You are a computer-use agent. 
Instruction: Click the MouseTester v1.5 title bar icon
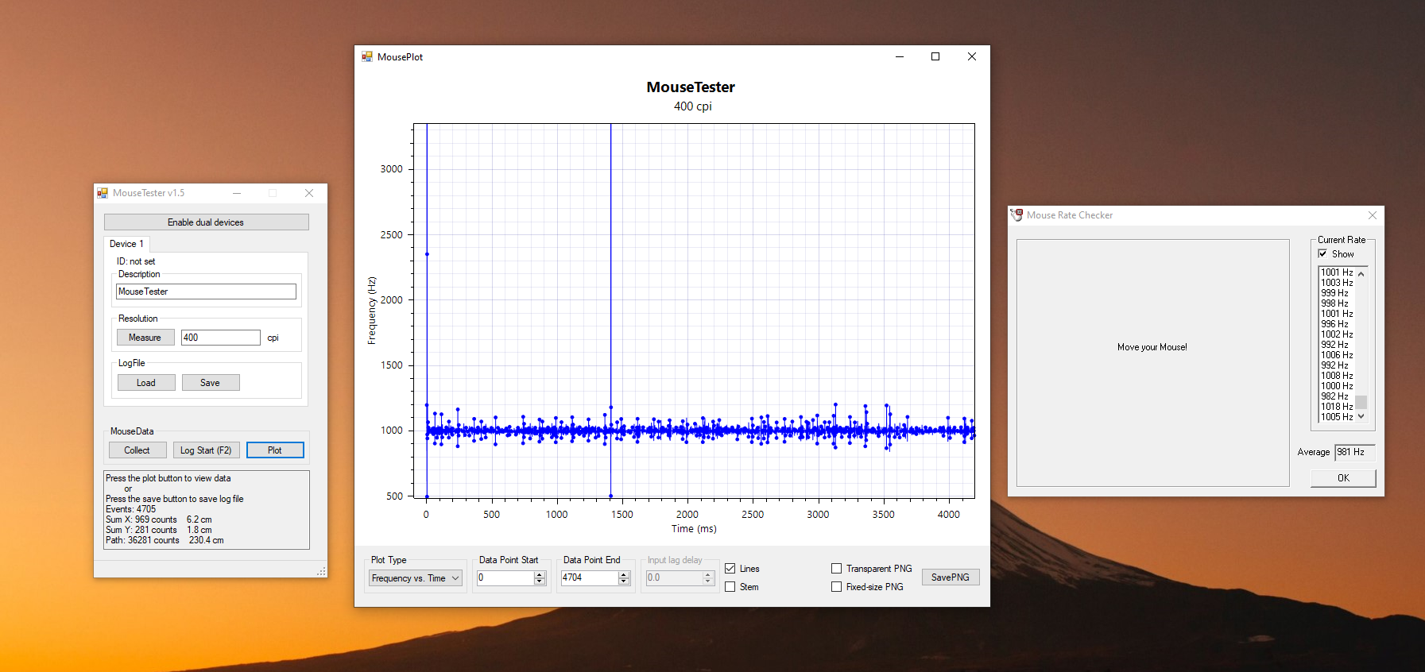point(103,193)
